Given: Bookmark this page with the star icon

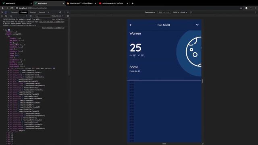Looking at the screenshot, I should pyautogui.click(x=241, y=8).
